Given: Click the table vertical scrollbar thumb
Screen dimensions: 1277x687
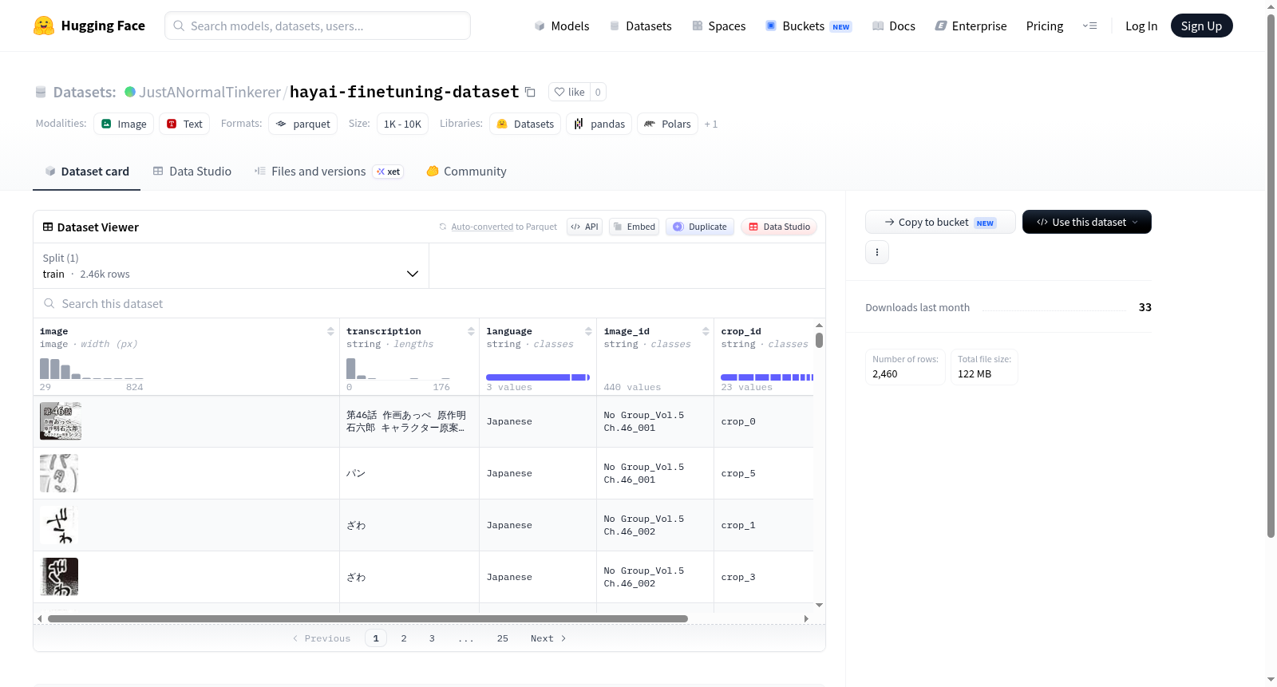Looking at the screenshot, I should pyautogui.click(x=819, y=341).
